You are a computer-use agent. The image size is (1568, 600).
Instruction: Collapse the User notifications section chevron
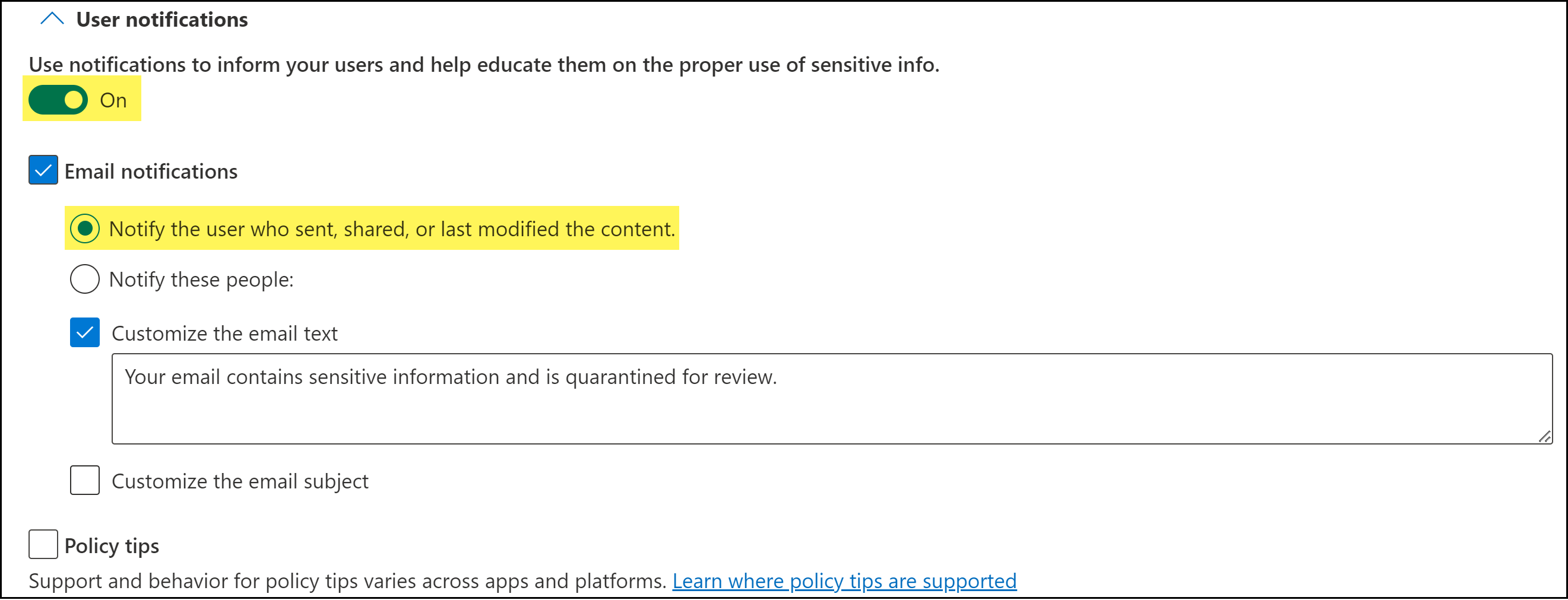click(52, 20)
